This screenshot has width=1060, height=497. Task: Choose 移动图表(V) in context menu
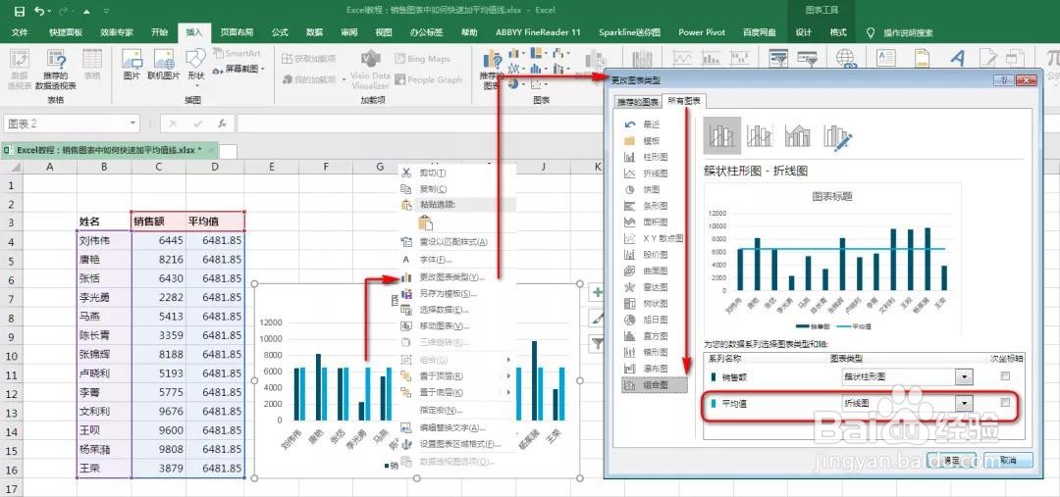click(x=445, y=325)
